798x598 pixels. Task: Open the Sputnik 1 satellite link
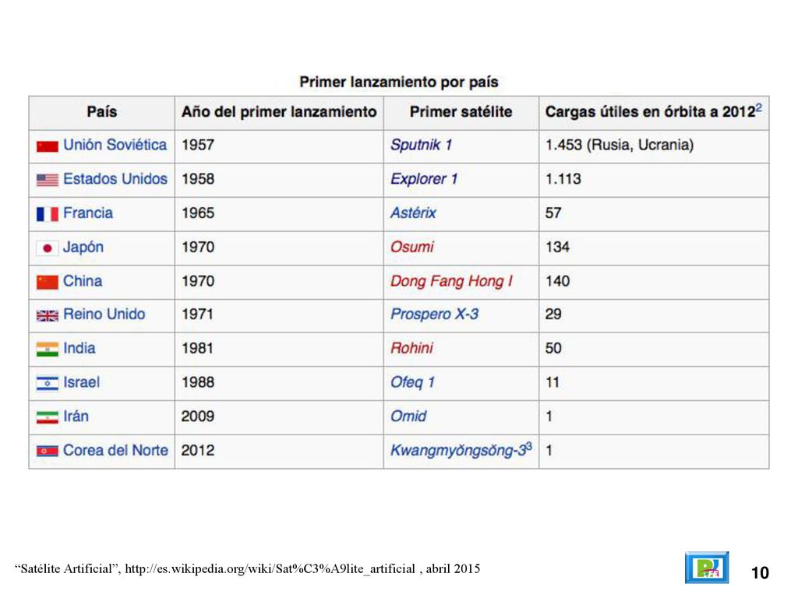coord(421,145)
